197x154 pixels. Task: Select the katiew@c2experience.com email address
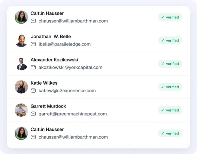[67, 91]
